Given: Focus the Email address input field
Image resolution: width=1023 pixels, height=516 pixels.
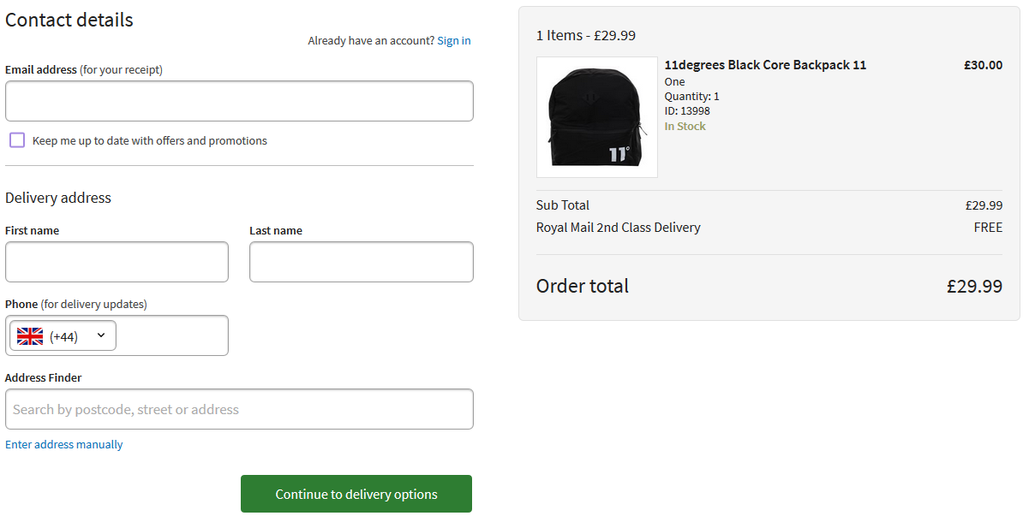Looking at the screenshot, I should 239,101.
